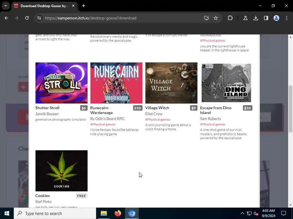The image size is (293, 219).
Task: Select the Download Desktop Goose tab
Action: 44,6
